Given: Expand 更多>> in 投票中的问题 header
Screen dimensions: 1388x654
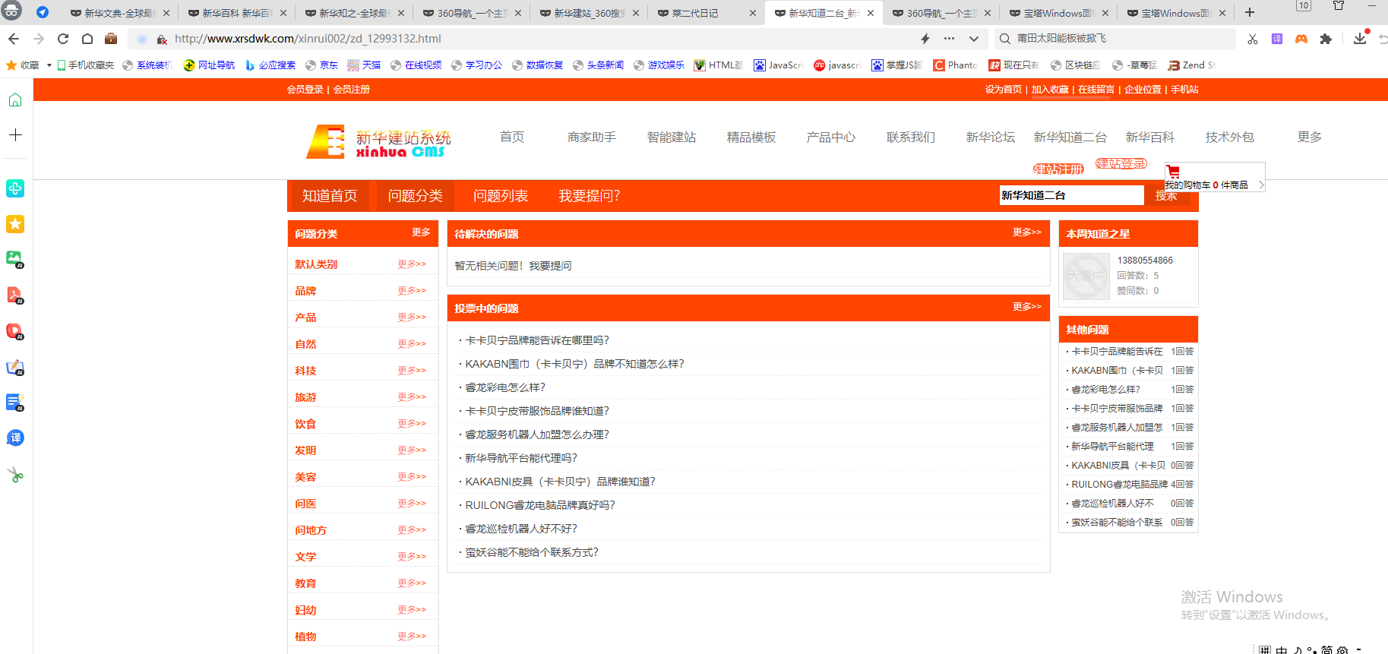Looking at the screenshot, I should (1026, 307).
